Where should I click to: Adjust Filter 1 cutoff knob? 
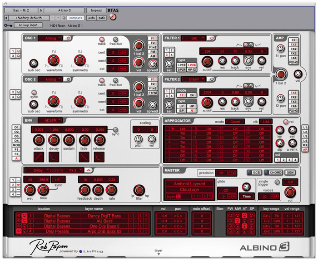[207, 62]
